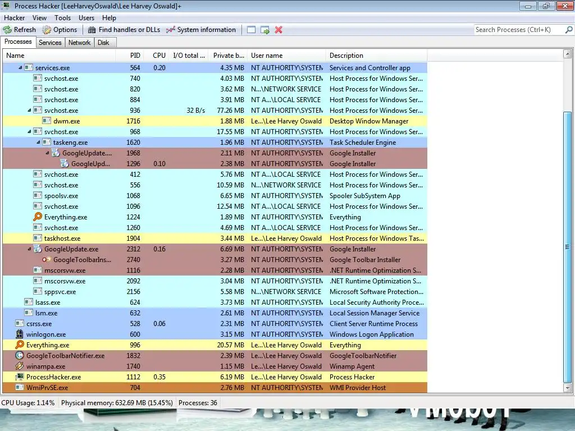Click the find window toolbar icon

point(251,30)
